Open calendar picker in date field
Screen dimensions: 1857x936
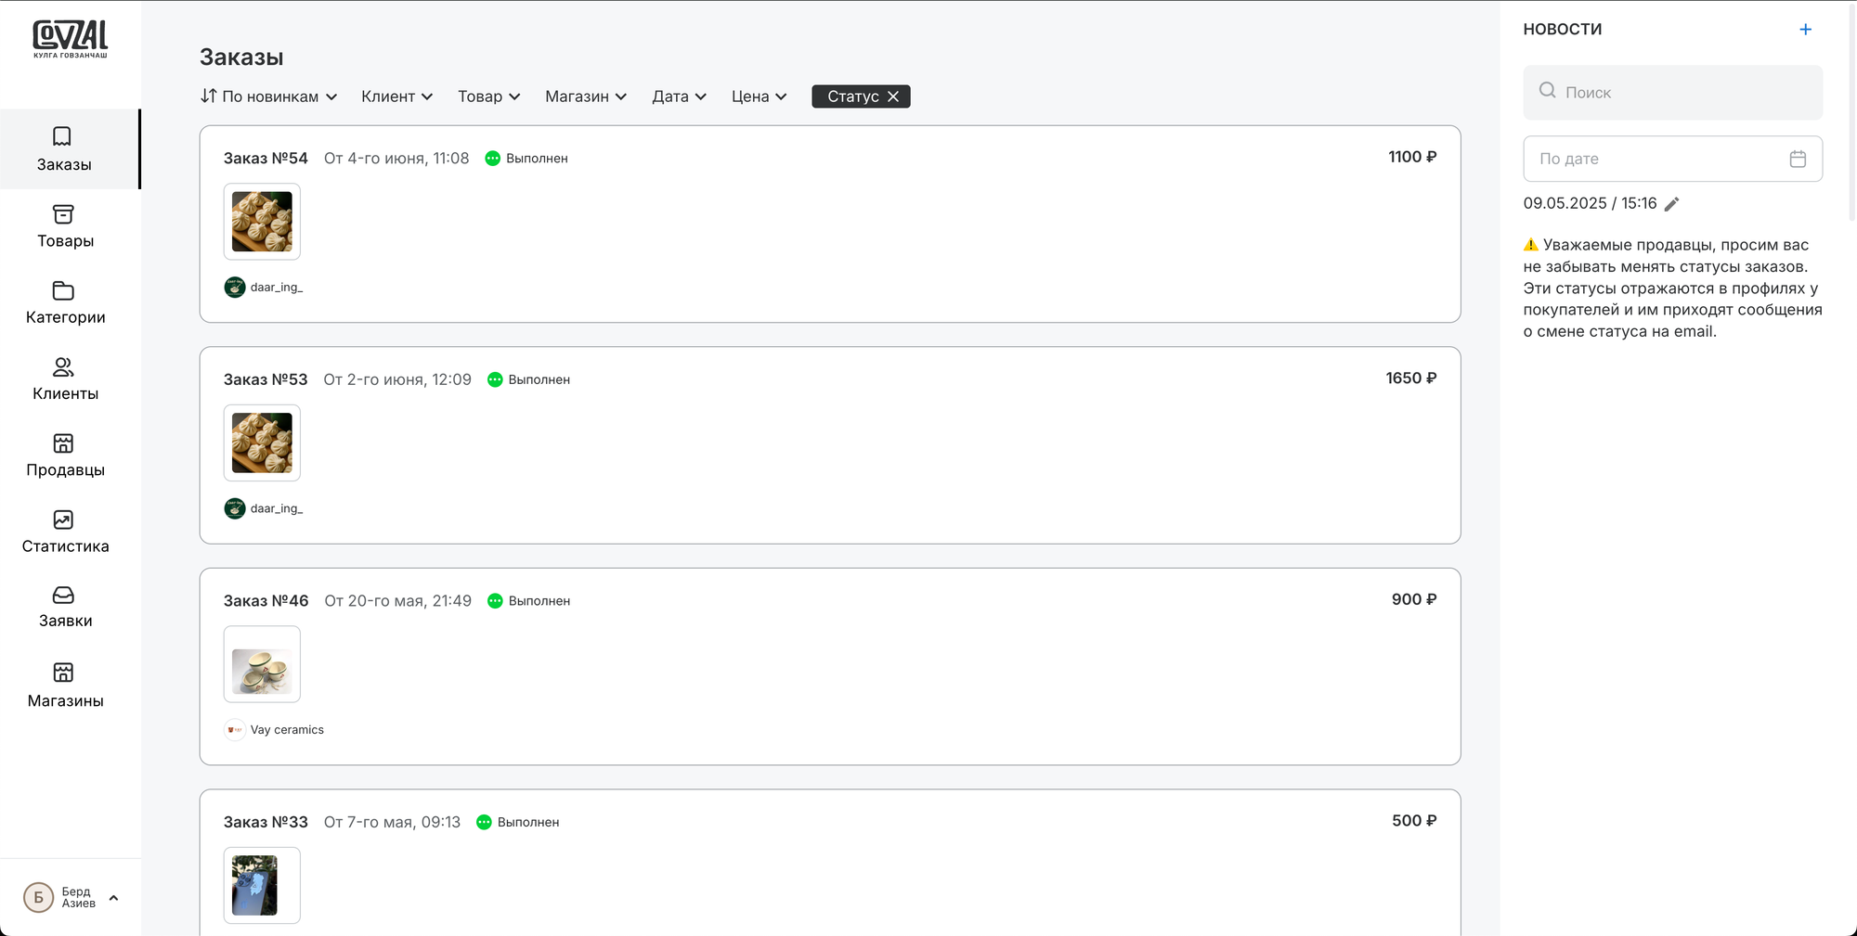tap(1798, 160)
